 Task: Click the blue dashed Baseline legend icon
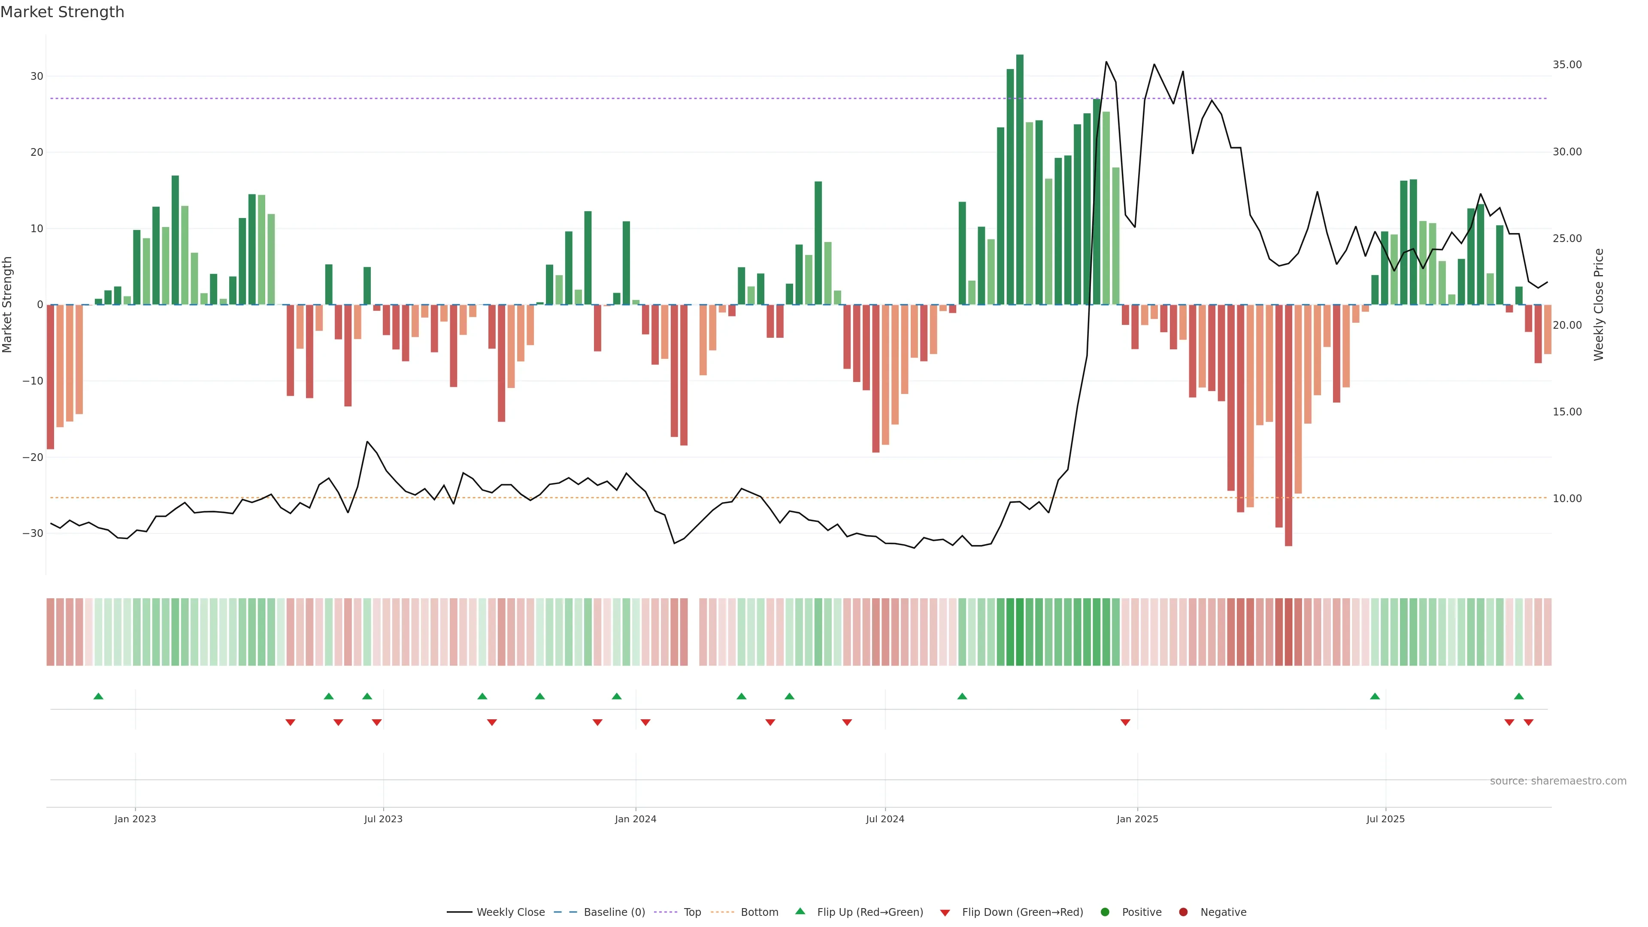(x=565, y=912)
